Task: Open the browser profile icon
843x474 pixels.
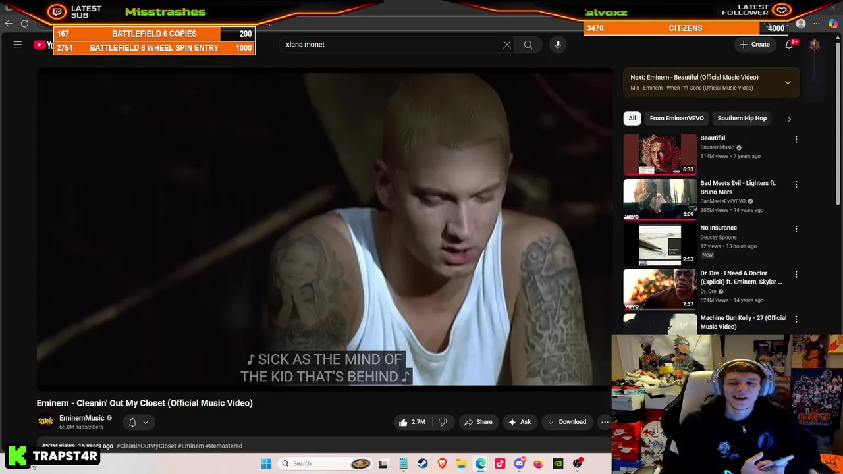Action: pyautogui.click(x=801, y=24)
